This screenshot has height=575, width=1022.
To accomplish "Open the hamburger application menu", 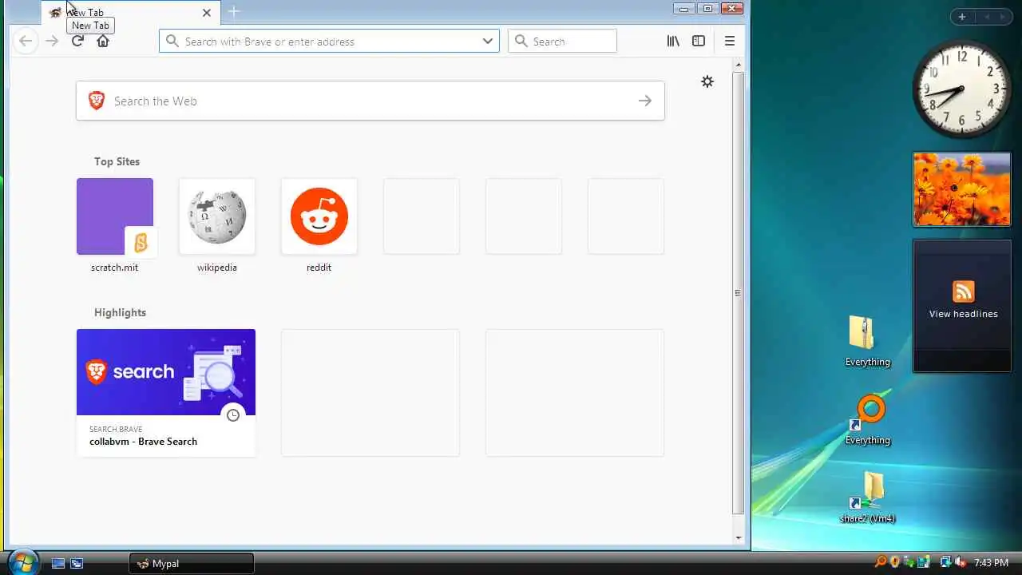I will [730, 41].
